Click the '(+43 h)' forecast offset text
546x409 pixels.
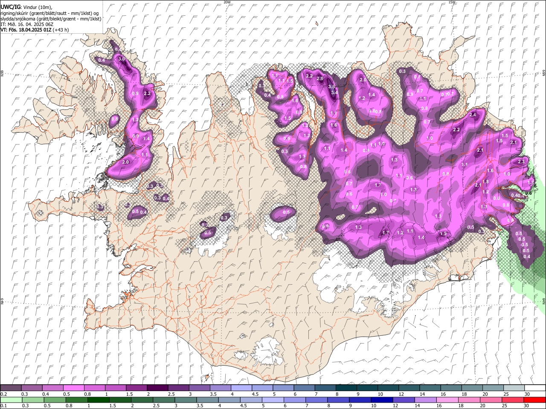coord(61,30)
